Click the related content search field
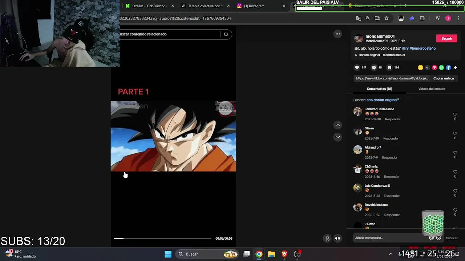 point(169,34)
